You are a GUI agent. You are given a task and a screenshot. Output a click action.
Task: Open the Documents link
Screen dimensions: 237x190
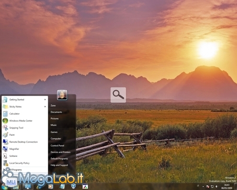[56, 112]
